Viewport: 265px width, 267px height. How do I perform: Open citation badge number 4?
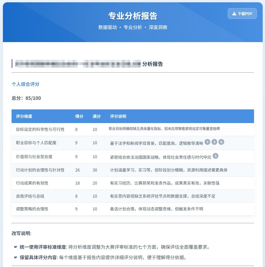click(207, 142)
